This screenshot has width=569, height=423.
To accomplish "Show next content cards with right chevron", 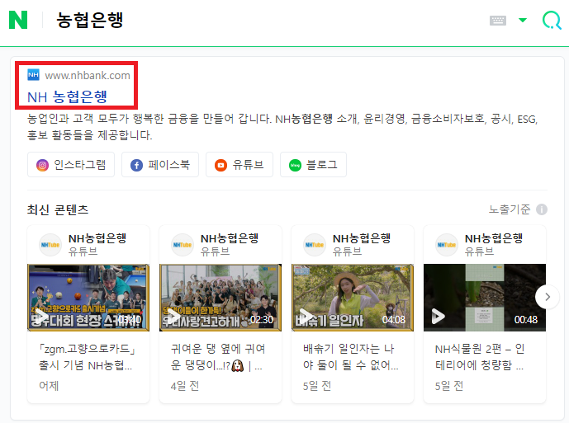I will coord(548,297).
